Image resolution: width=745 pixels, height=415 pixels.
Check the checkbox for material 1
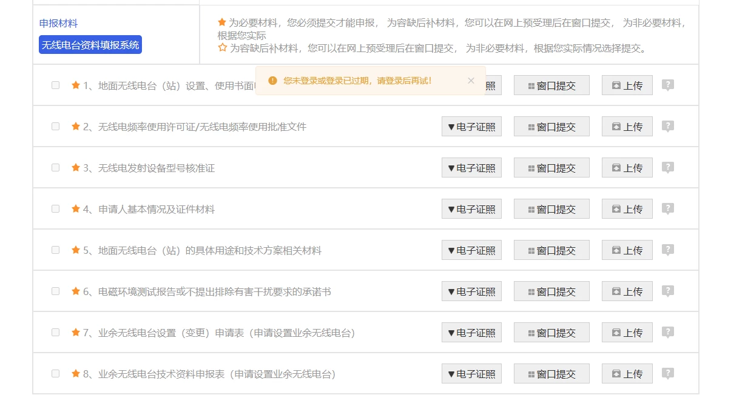point(55,85)
